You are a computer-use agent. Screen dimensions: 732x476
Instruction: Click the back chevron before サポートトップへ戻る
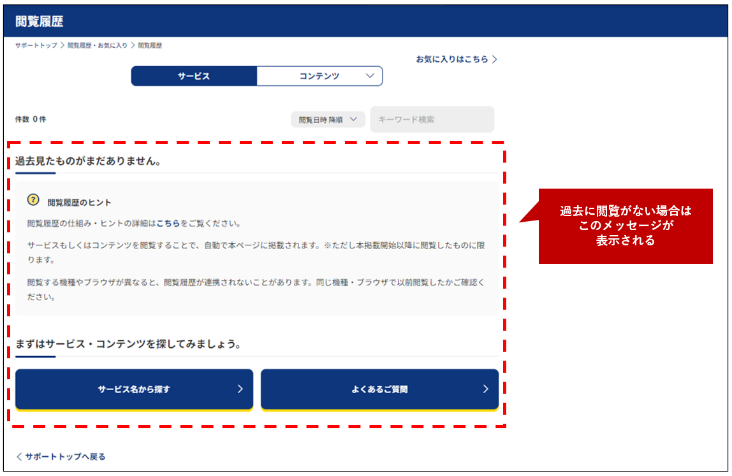(x=19, y=457)
